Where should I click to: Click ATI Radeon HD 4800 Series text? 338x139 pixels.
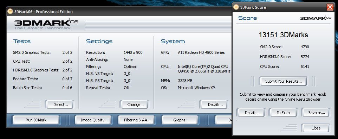pyautogui.click(x=201, y=52)
